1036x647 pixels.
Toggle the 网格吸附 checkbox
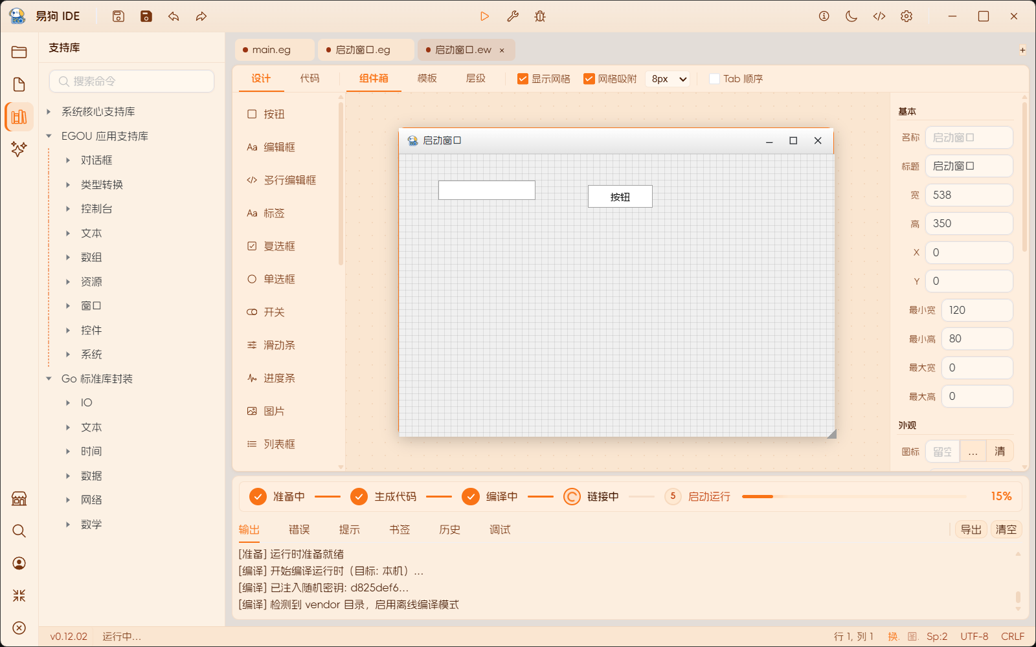[x=589, y=79]
